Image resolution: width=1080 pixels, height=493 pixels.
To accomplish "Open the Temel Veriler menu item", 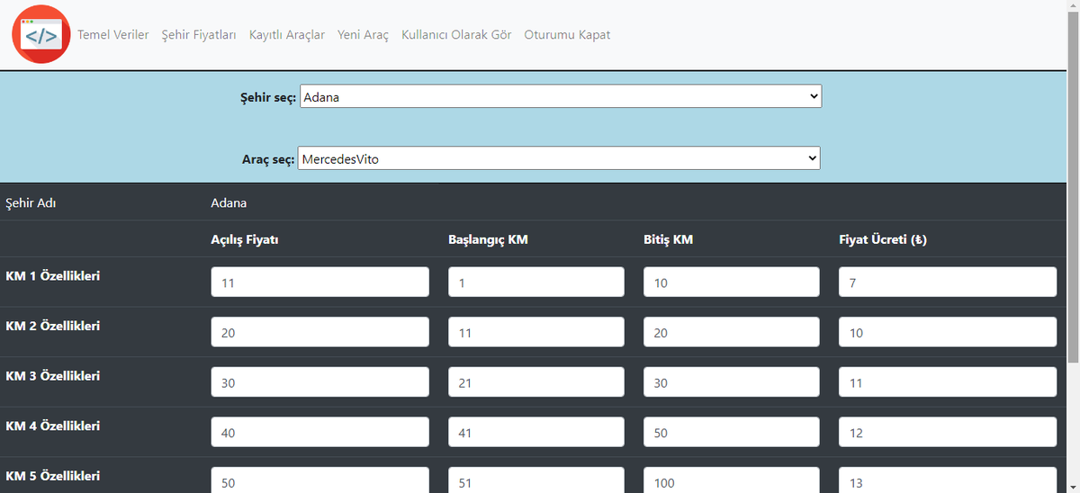I will [x=113, y=35].
